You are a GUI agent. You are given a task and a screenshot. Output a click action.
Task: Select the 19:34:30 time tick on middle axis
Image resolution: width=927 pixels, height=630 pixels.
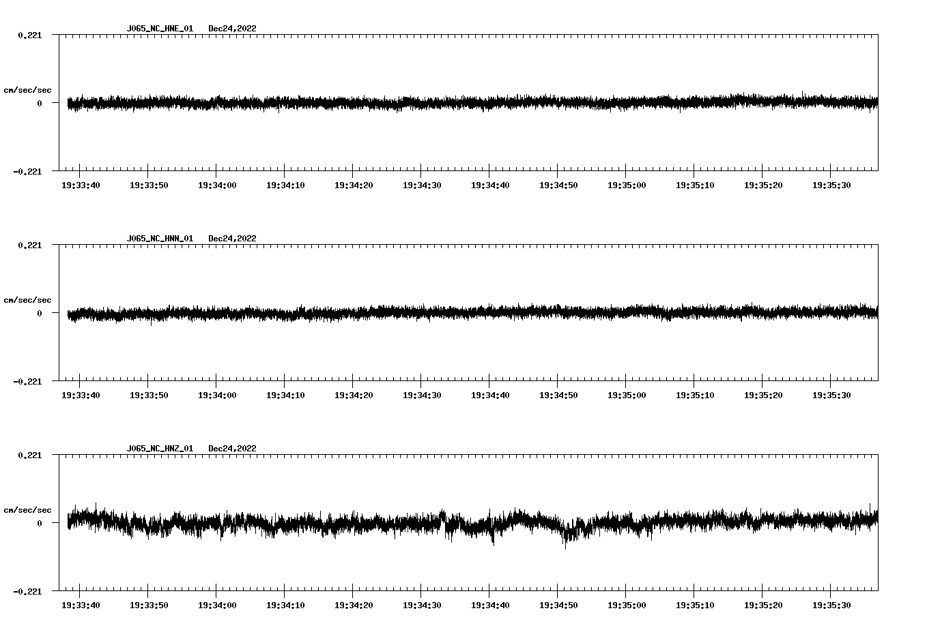point(421,394)
